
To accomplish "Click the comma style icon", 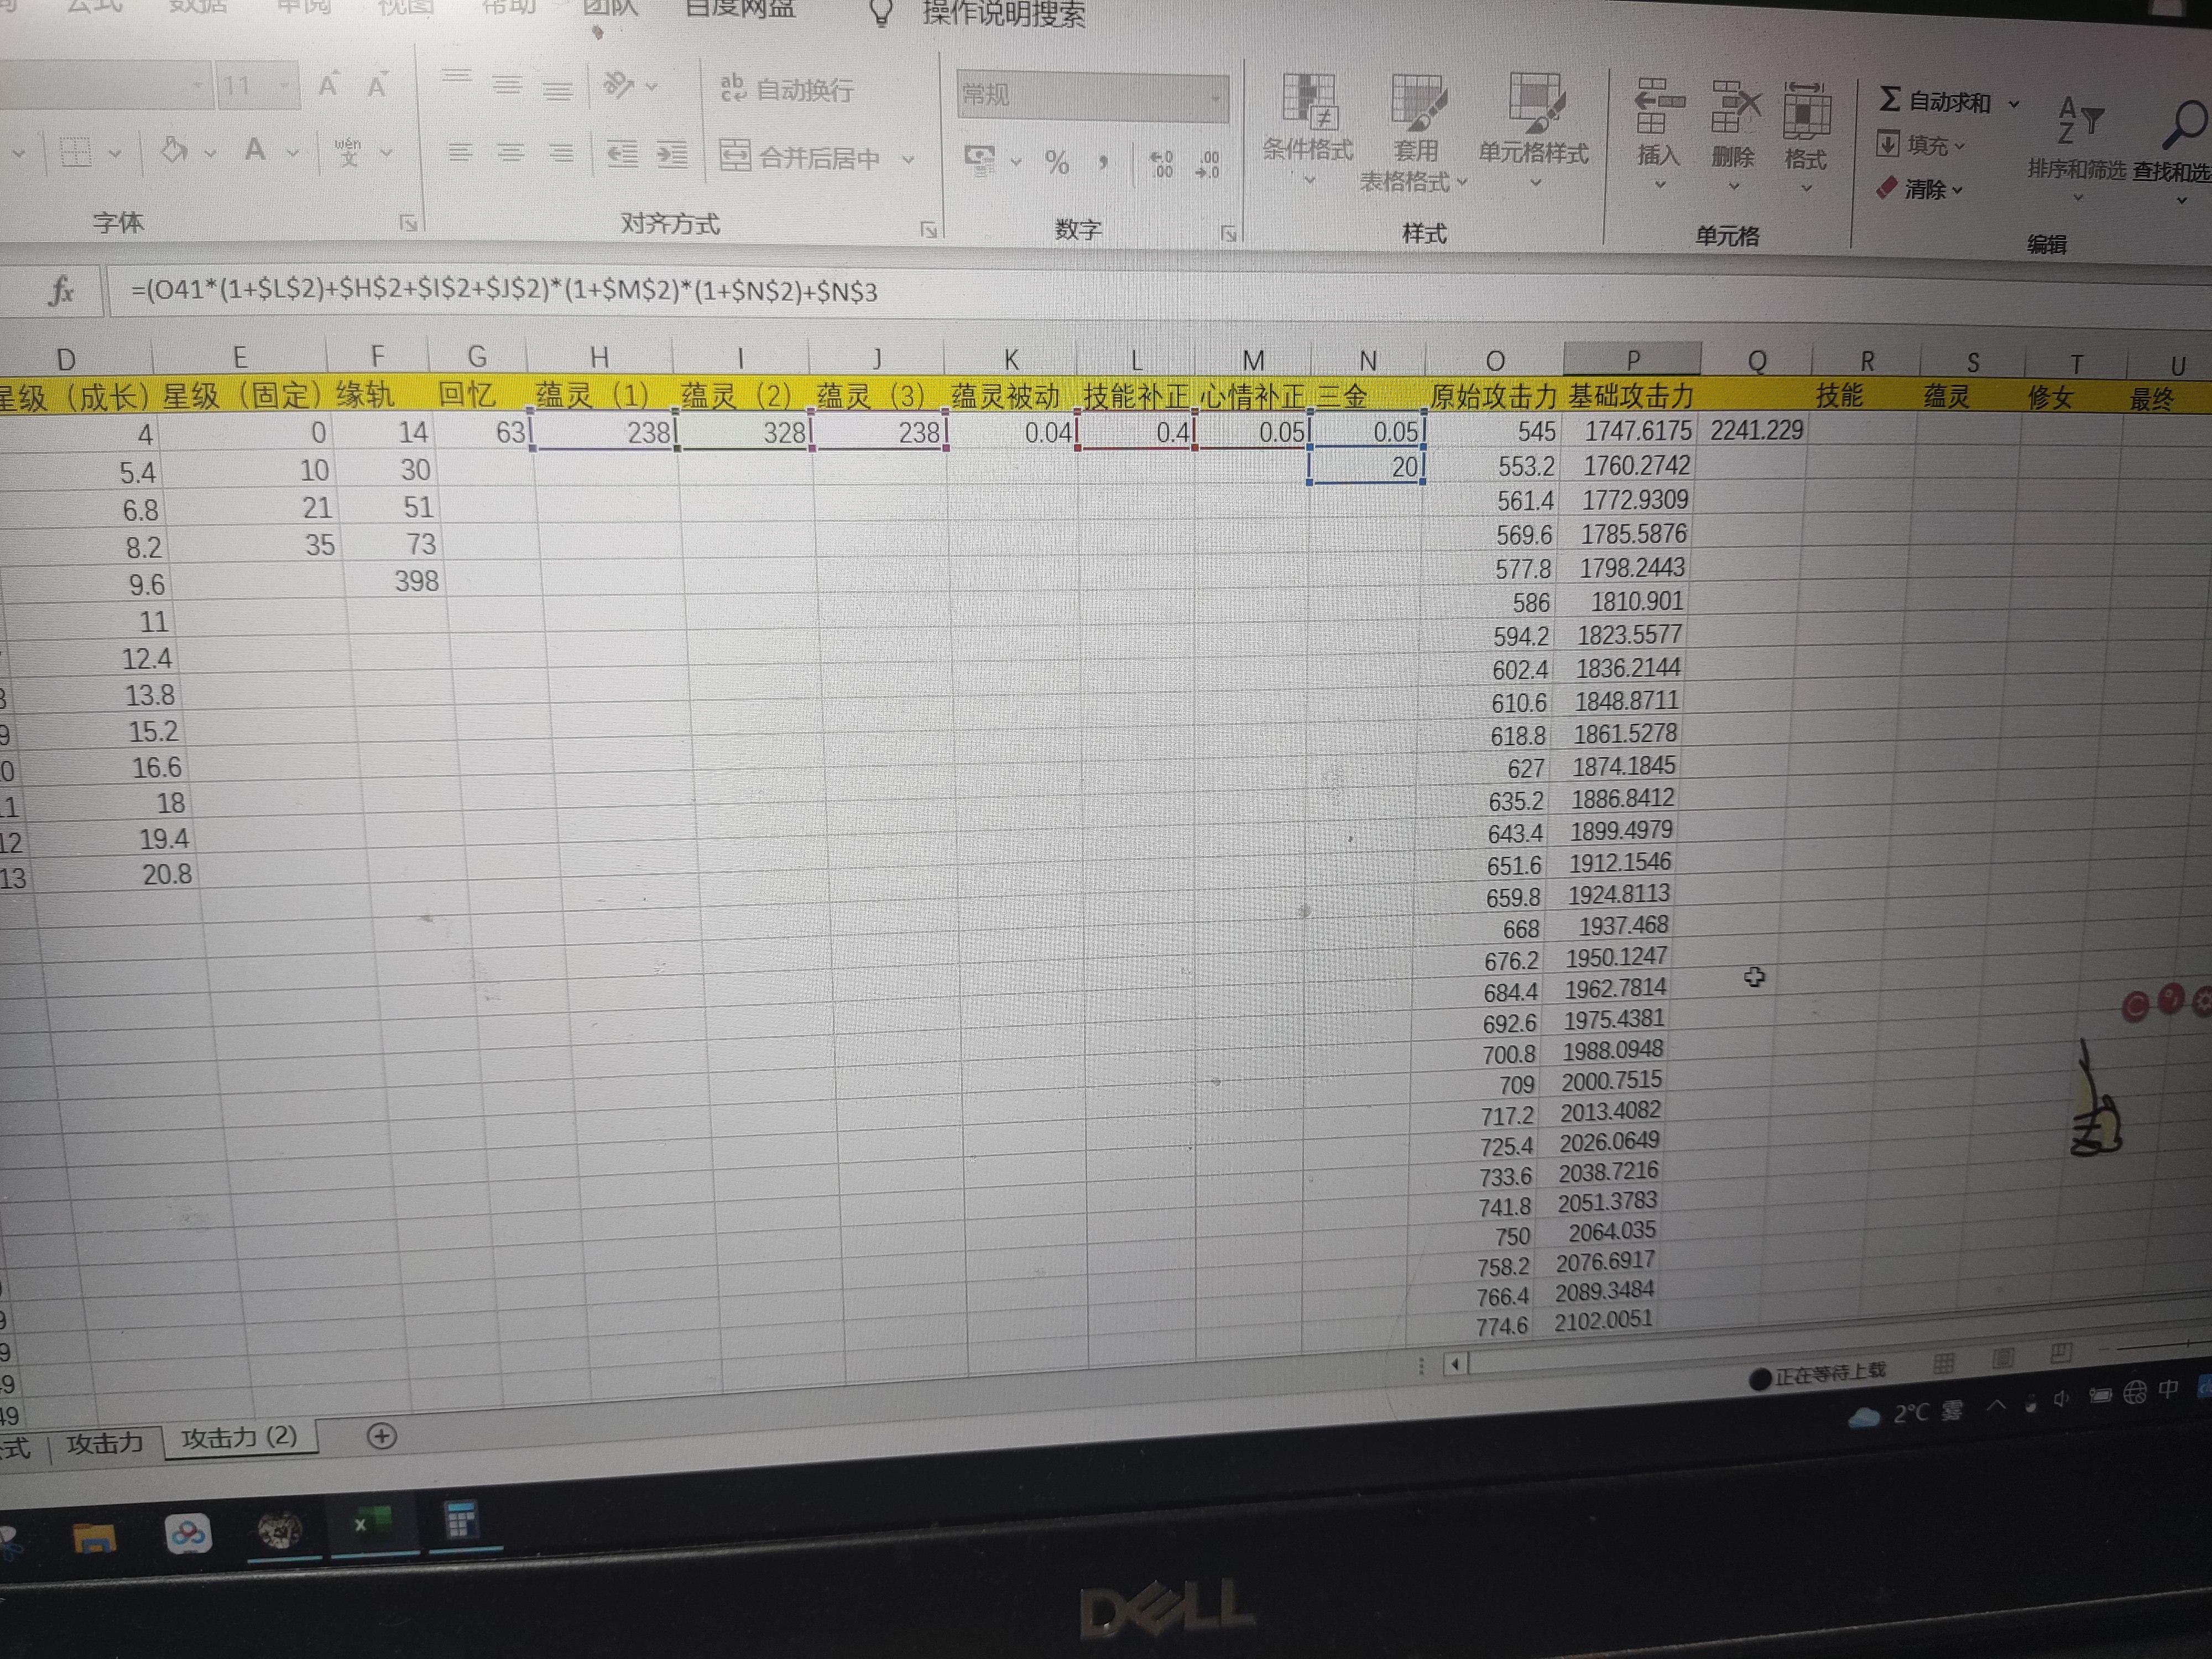I will (1103, 162).
